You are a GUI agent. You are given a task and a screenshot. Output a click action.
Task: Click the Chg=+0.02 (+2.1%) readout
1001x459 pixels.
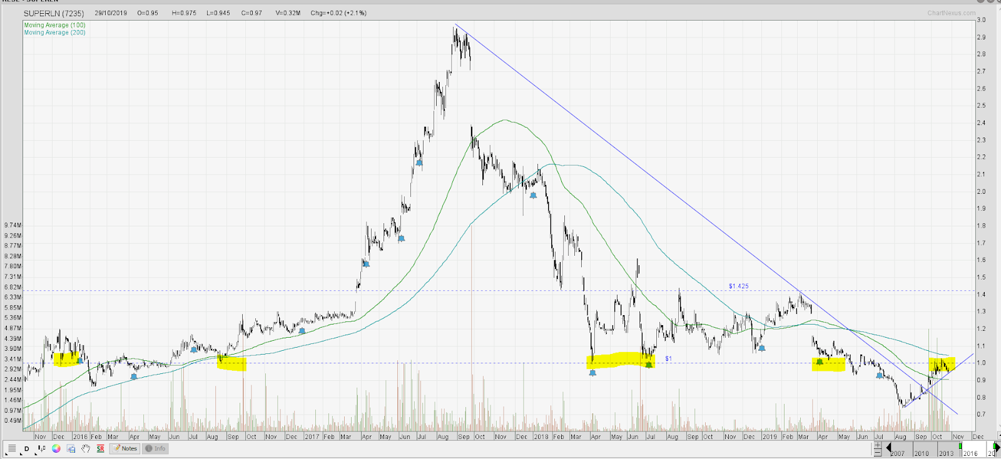point(338,13)
